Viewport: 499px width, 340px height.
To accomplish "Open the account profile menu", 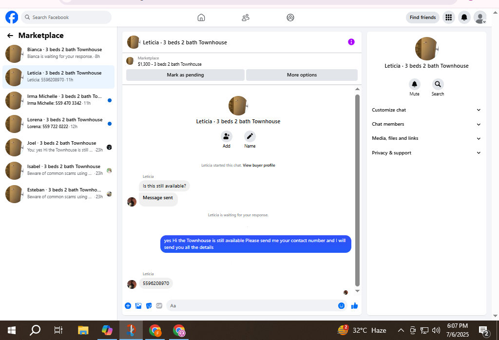I will [480, 17].
